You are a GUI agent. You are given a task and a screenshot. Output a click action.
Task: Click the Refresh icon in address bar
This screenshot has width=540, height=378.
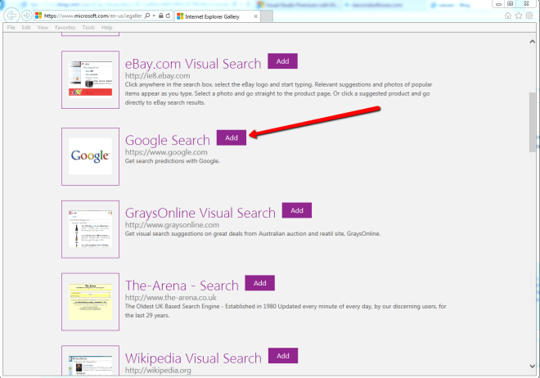168,16
